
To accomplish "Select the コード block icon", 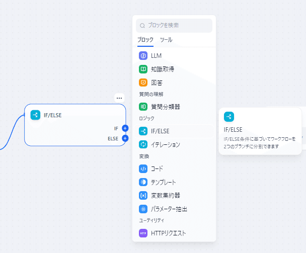I will point(143,168).
